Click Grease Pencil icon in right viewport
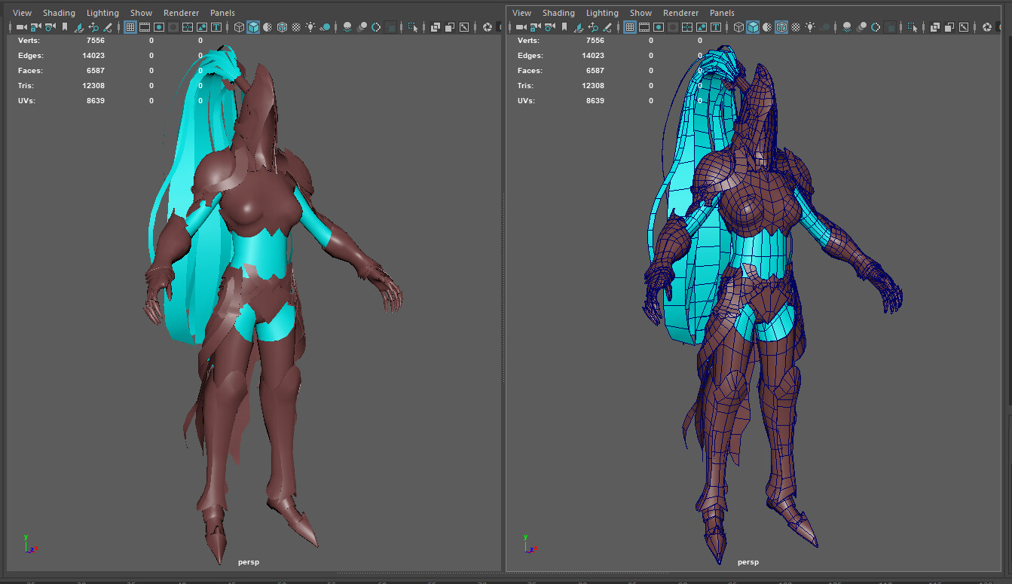1012x584 pixels. [607, 27]
